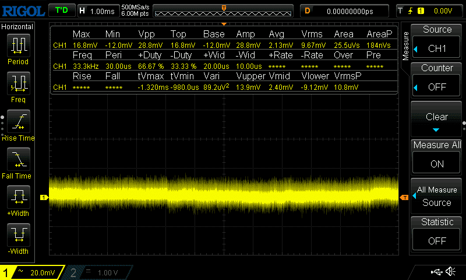Click the VrmsP value 10.8mV
The image size is (466, 280).
point(346,87)
